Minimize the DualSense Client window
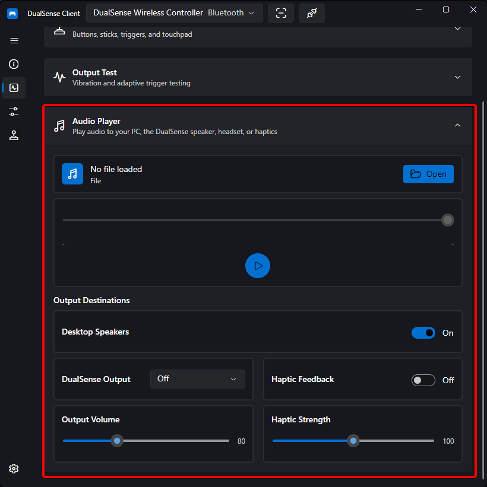This screenshot has width=487, height=487. coord(419,9)
